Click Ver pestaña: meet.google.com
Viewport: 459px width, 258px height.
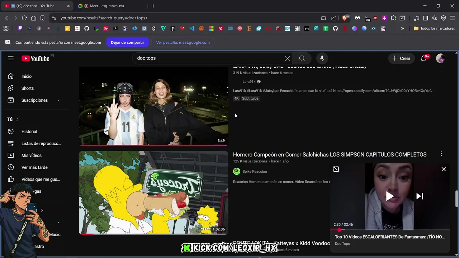[x=183, y=42]
